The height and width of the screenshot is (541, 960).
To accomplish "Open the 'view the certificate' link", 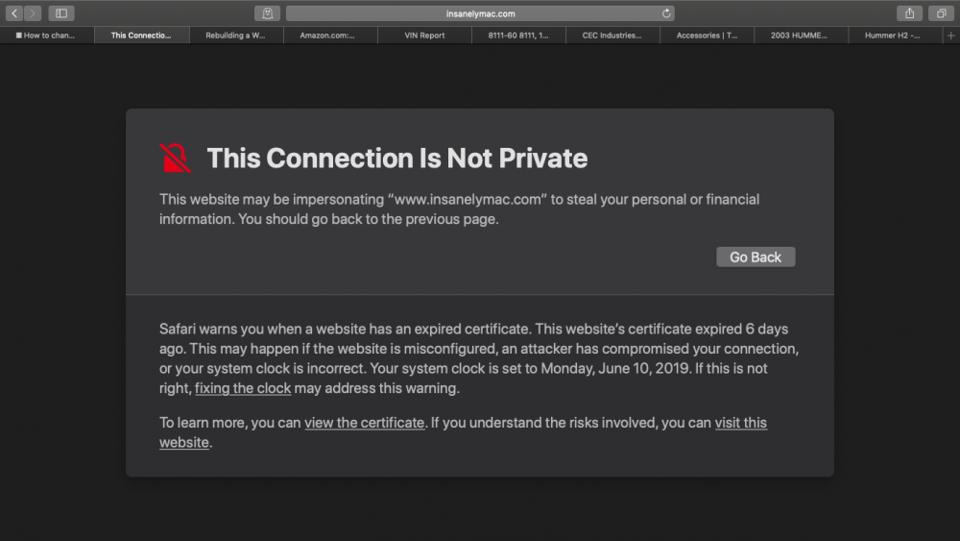I will tap(364, 423).
